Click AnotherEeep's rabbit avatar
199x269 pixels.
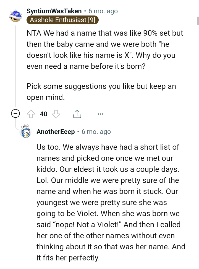tap(26, 132)
